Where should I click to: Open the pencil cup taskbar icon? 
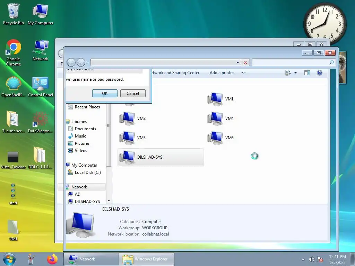point(31,259)
